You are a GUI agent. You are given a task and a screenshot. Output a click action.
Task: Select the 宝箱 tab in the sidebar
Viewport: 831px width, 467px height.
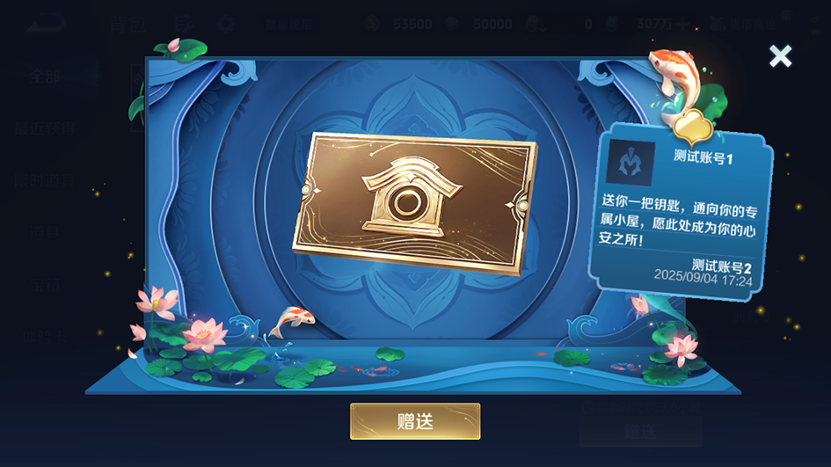(45, 285)
